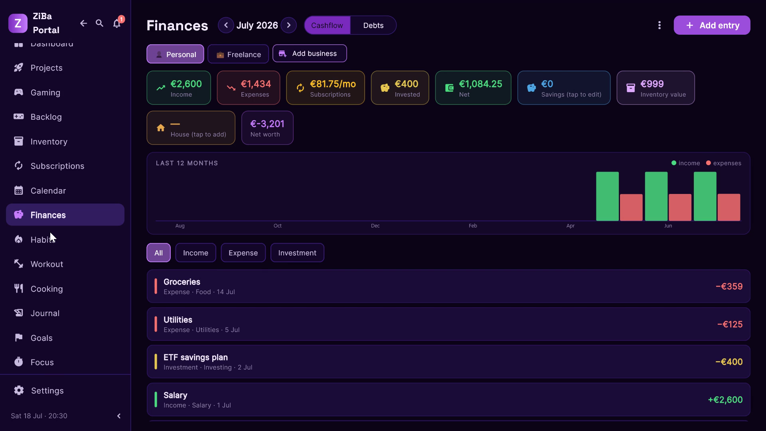
Task: Click the Subscriptions refresh icon in sidebar
Action: 19,166
